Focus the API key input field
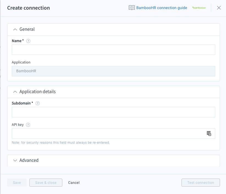 point(113,134)
